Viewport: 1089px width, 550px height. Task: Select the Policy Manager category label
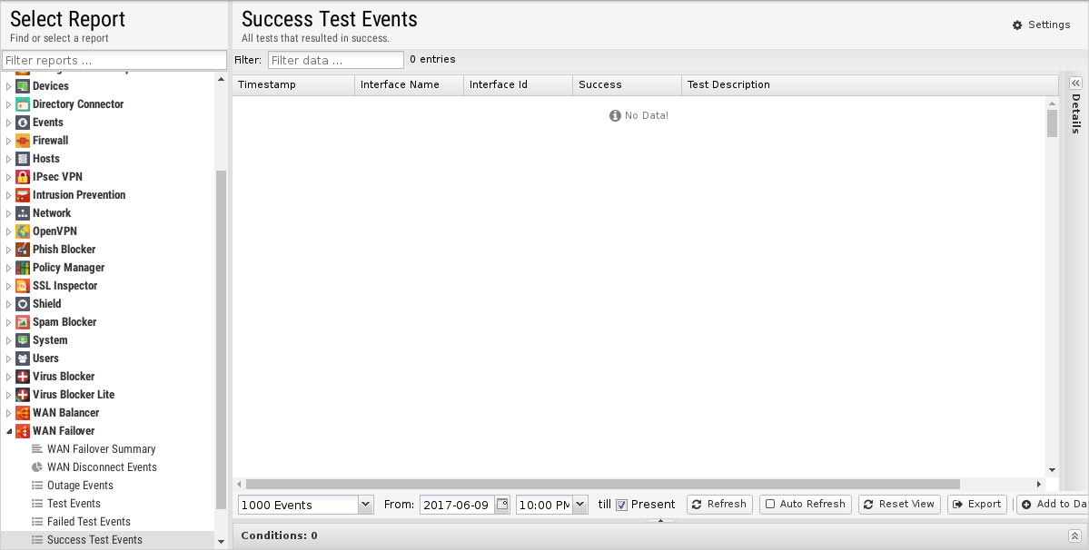point(68,268)
